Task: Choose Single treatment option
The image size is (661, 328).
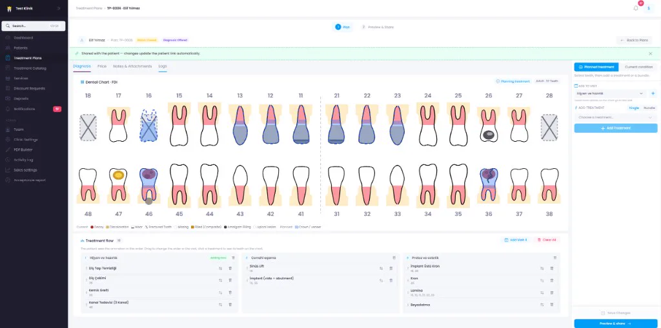Action: [x=634, y=108]
